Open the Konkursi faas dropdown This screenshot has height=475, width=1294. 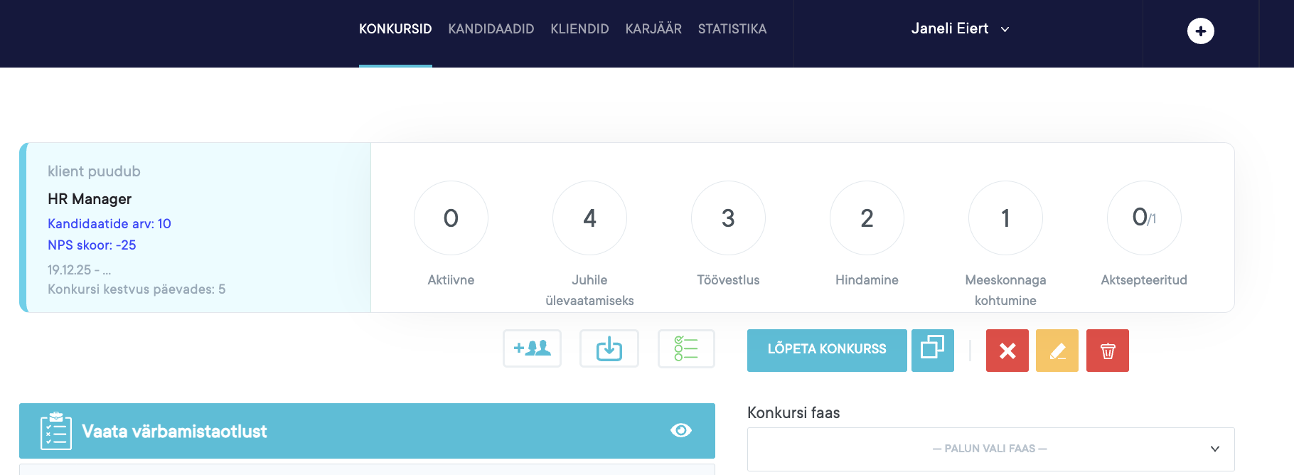tap(990, 449)
